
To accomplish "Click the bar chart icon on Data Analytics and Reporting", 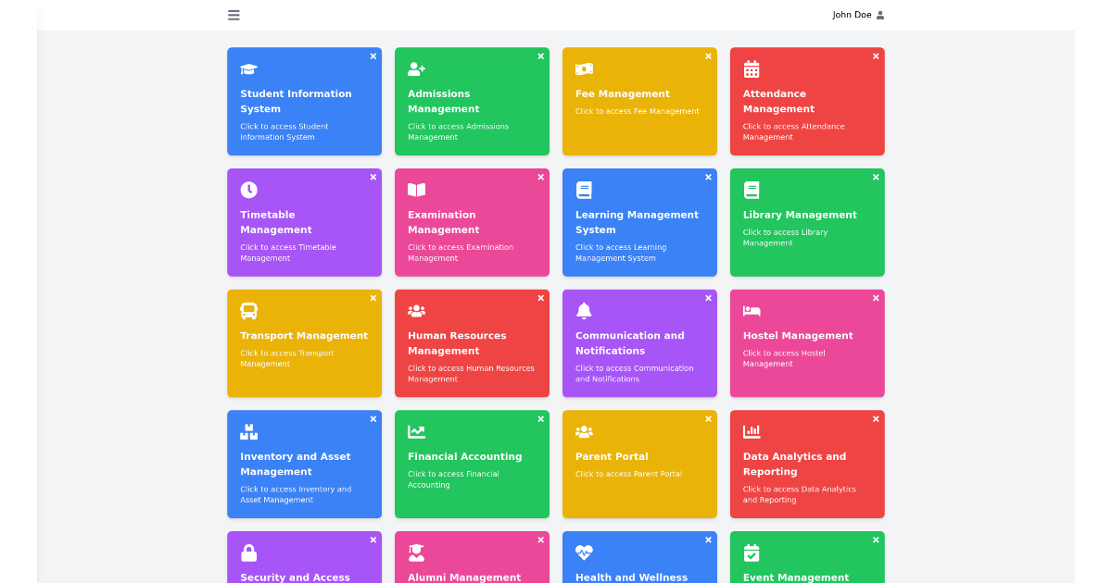I will (752, 431).
